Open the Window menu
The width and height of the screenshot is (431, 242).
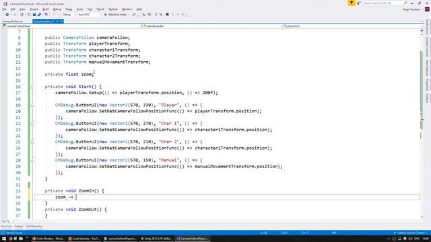coord(127,9)
